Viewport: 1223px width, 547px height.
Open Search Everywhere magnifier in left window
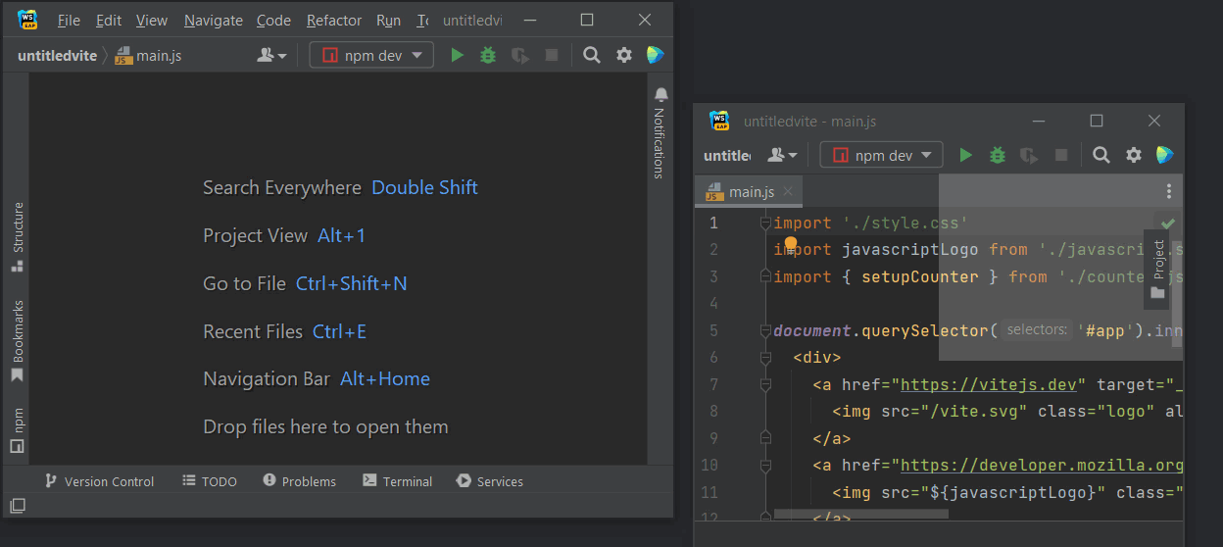pos(592,56)
